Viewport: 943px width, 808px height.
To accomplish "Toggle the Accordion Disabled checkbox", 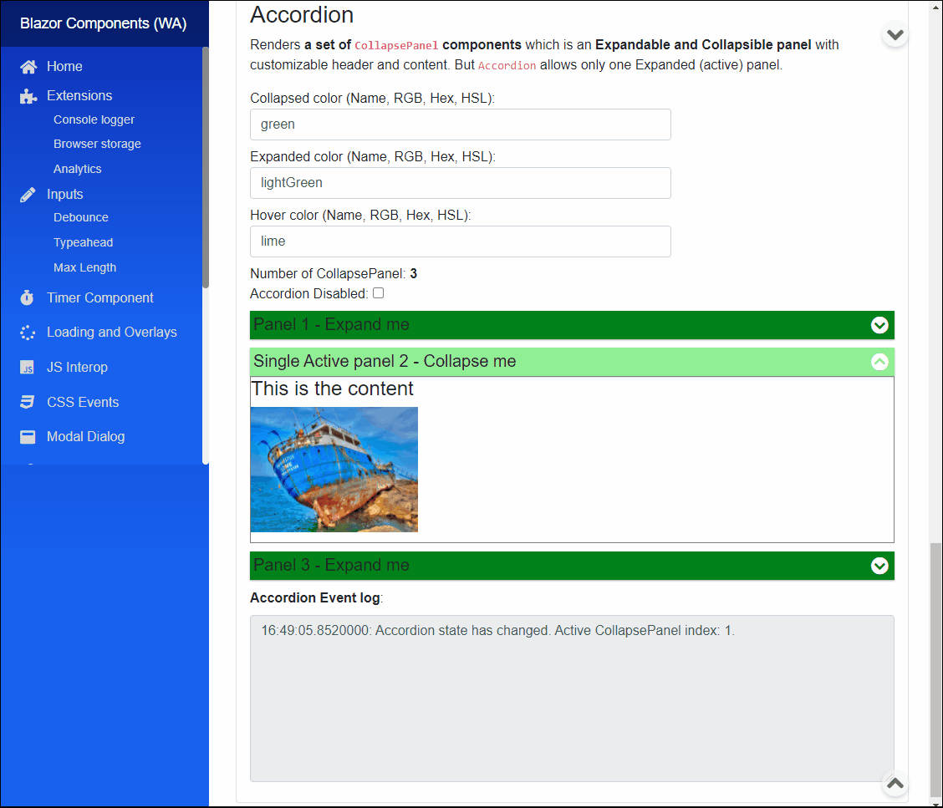I will pos(378,292).
